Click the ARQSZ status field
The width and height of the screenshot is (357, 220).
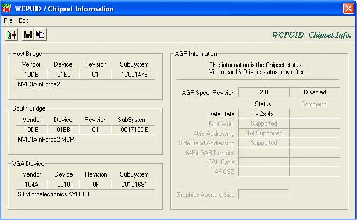263,172
